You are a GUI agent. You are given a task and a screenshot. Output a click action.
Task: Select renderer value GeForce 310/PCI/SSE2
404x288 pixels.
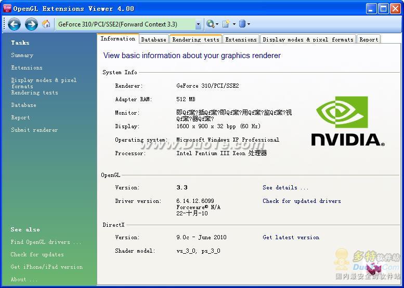click(207, 86)
